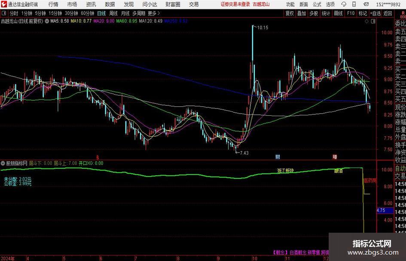
Task: Click the 增 event marker under chart
Action: coord(335,157)
